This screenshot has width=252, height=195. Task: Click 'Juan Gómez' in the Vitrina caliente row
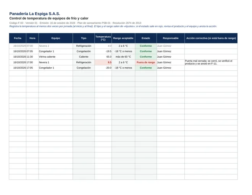(x=171, y=57)
